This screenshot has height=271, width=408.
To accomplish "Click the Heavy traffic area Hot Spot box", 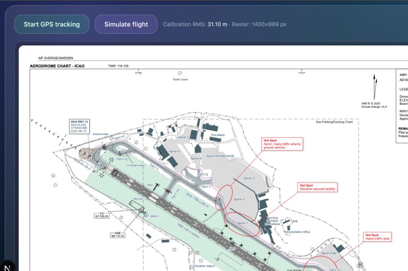I will coord(377,237).
